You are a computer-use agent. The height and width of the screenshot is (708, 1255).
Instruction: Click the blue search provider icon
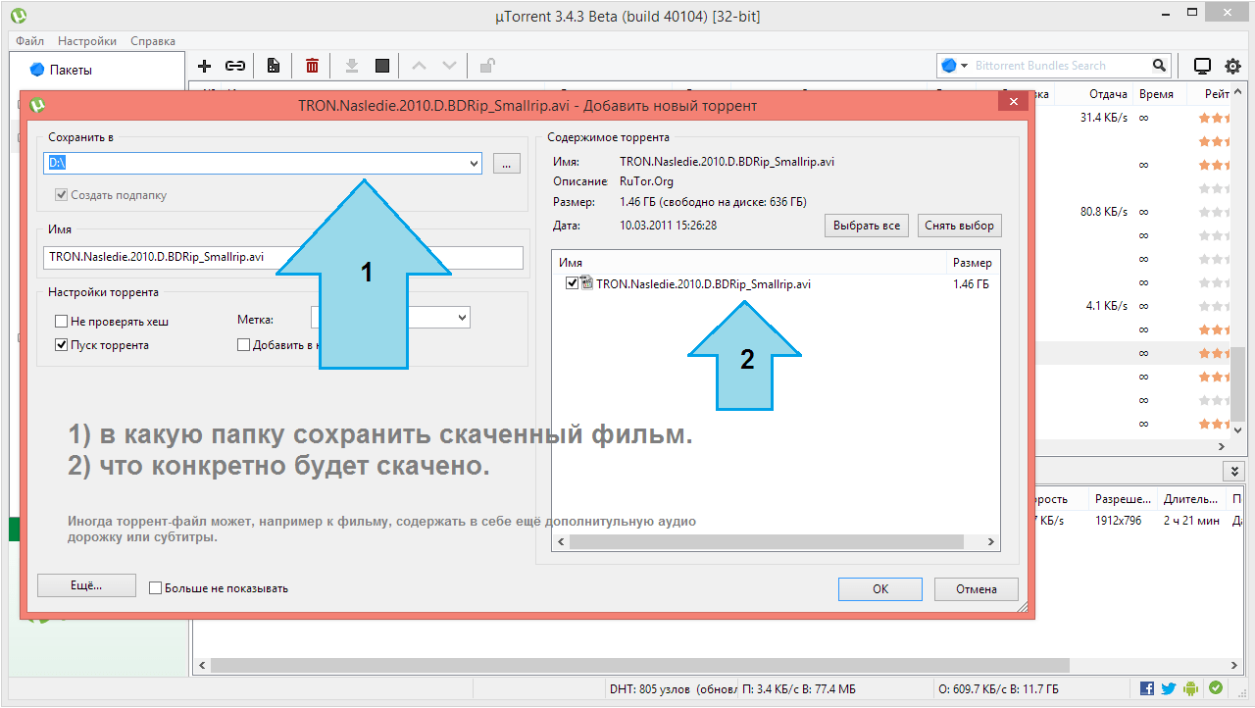948,66
